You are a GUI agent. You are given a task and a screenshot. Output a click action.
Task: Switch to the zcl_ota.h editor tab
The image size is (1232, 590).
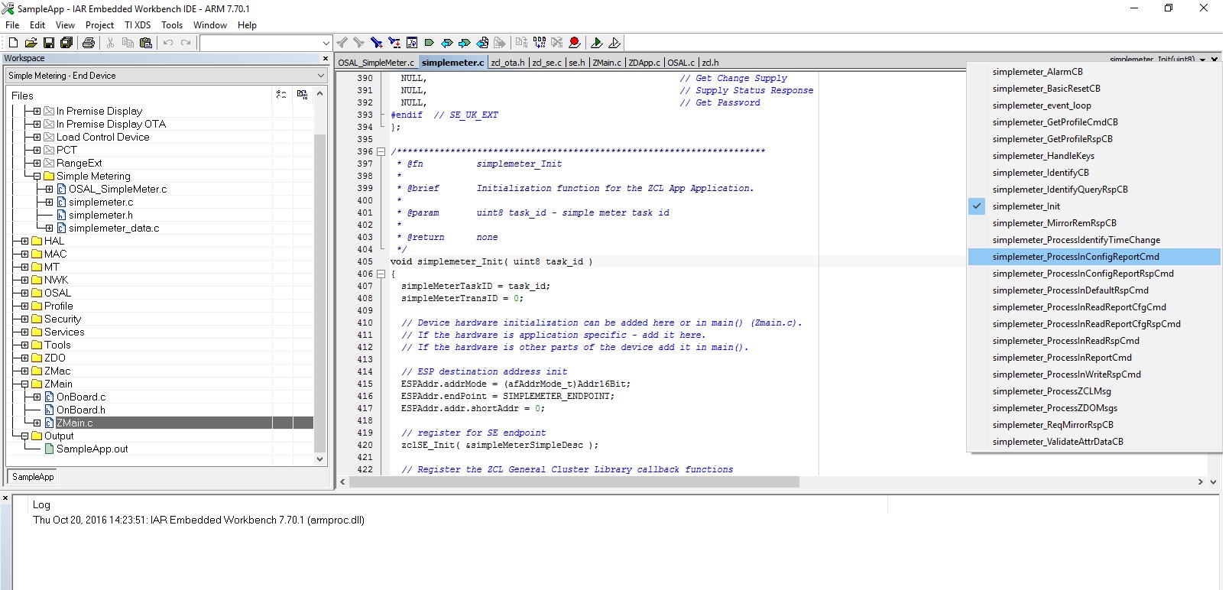pos(507,63)
